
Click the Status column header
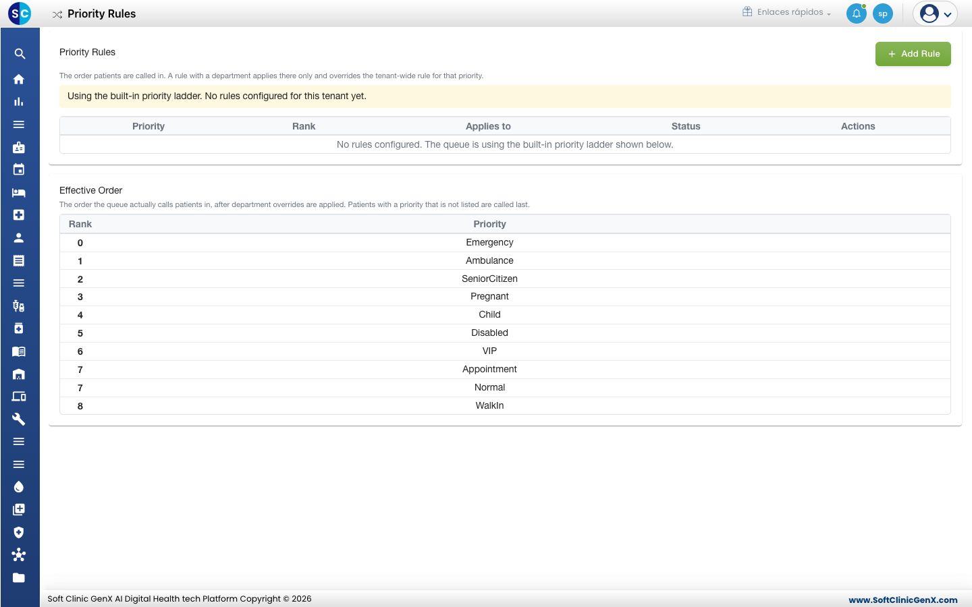coord(686,126)
